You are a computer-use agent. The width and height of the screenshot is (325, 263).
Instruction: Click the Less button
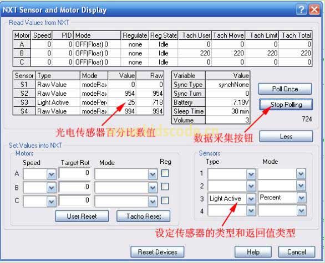pyautogui.click(x=286, y=136)
